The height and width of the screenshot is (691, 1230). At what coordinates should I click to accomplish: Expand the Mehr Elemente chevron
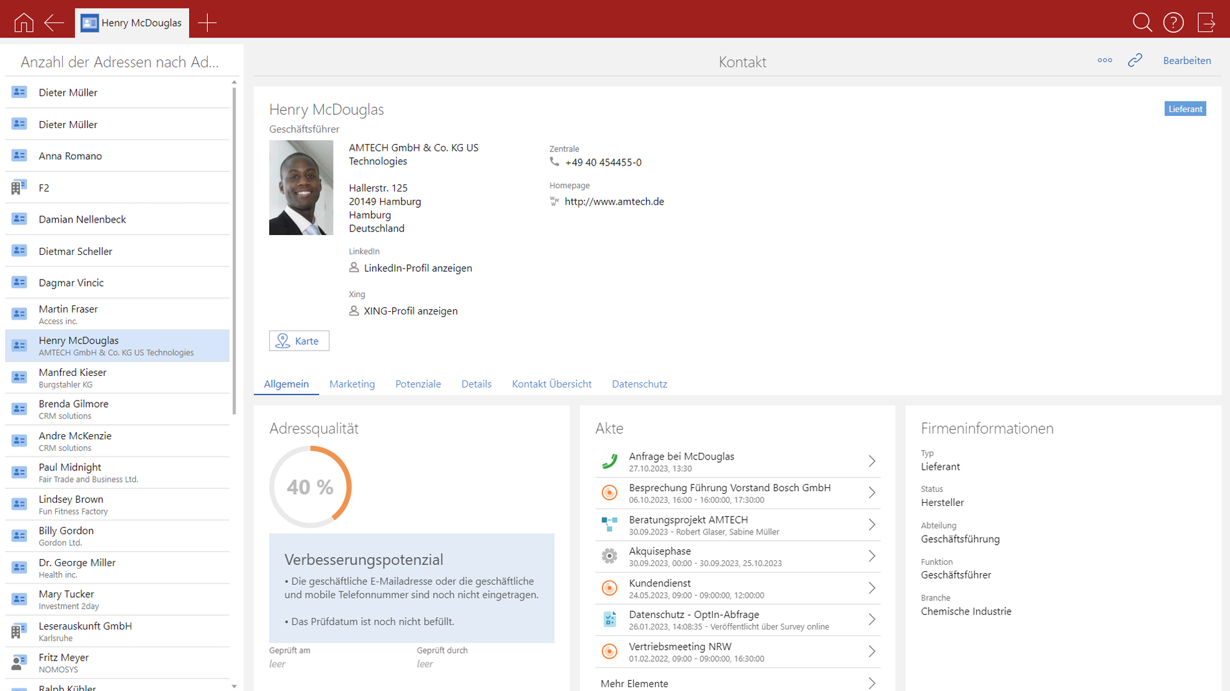click(x=872, y=683)
